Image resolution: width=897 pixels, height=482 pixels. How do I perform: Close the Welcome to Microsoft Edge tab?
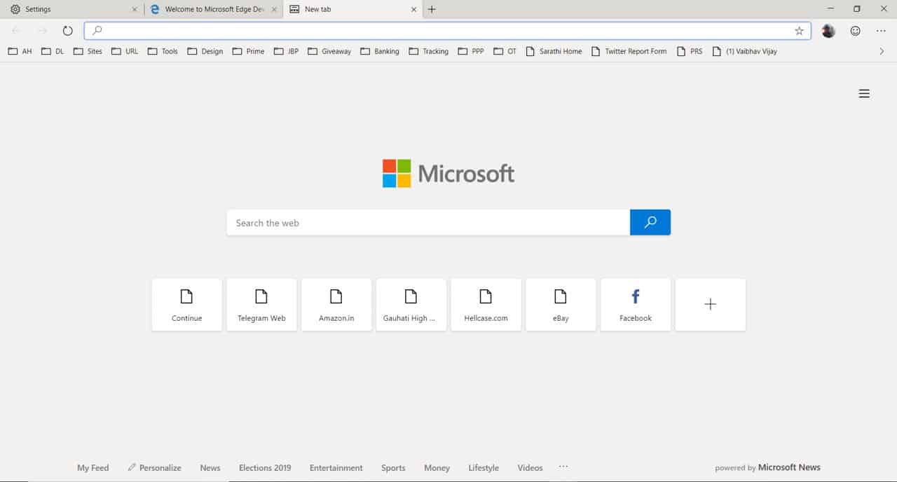click(275, 9)
